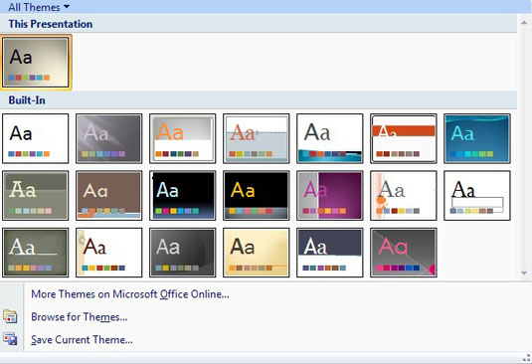Apply the dark theme with pink Aa

(404, 253)
